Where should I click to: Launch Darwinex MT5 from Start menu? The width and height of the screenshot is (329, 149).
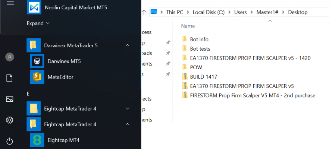coord(64,61)
